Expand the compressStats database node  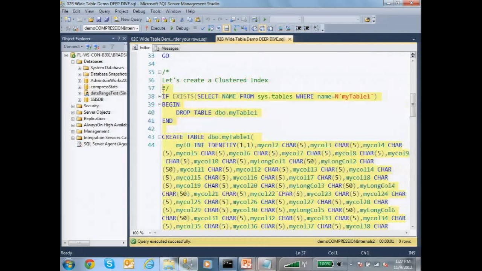coord(79,87)
